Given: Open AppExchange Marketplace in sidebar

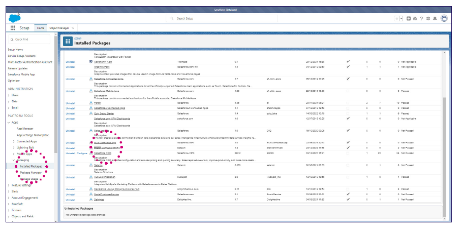Looking at the screenshot, I should [33, 135].
